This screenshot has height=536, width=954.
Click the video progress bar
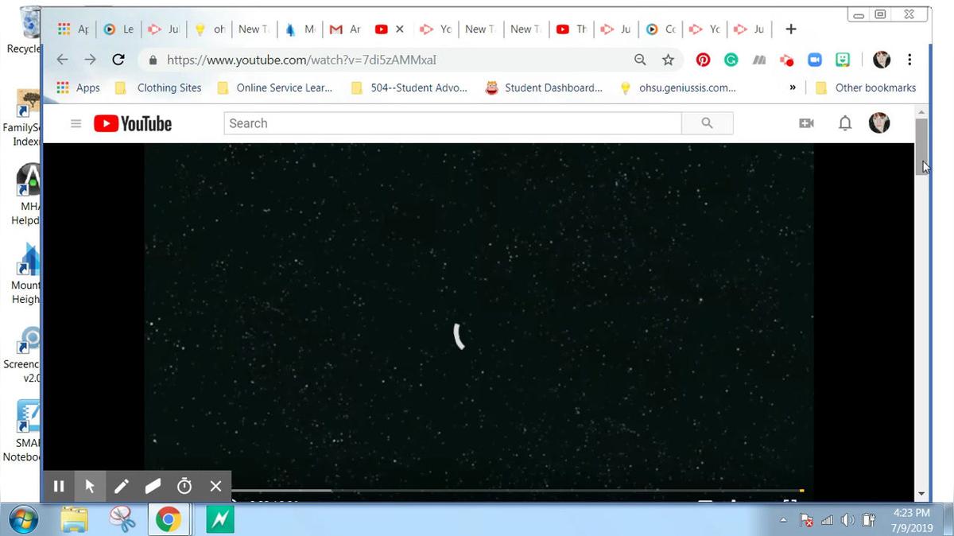coord(517,491)
